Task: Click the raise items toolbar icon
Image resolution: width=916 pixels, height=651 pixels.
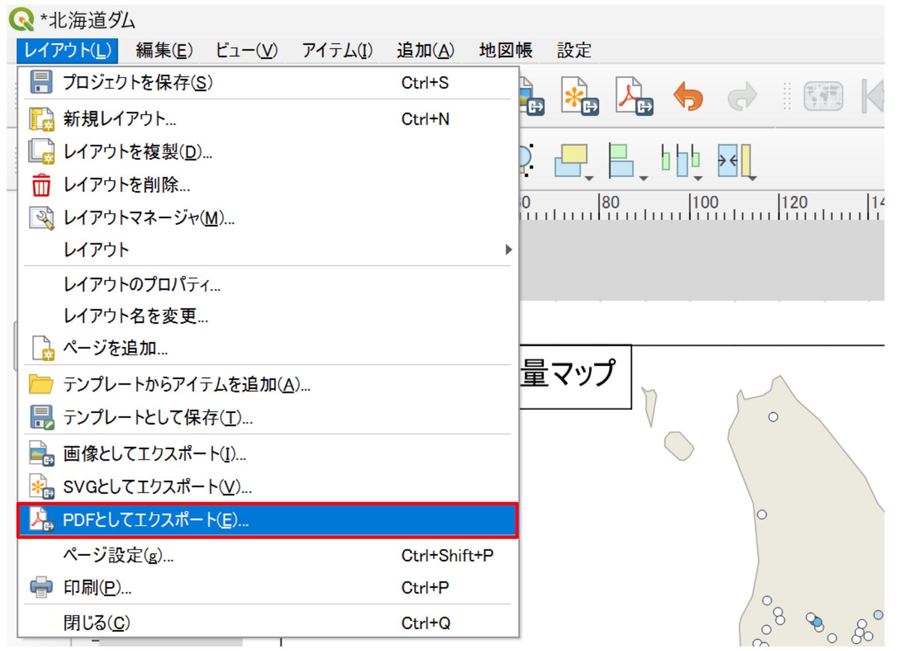Action: click(x=571, y=160)
